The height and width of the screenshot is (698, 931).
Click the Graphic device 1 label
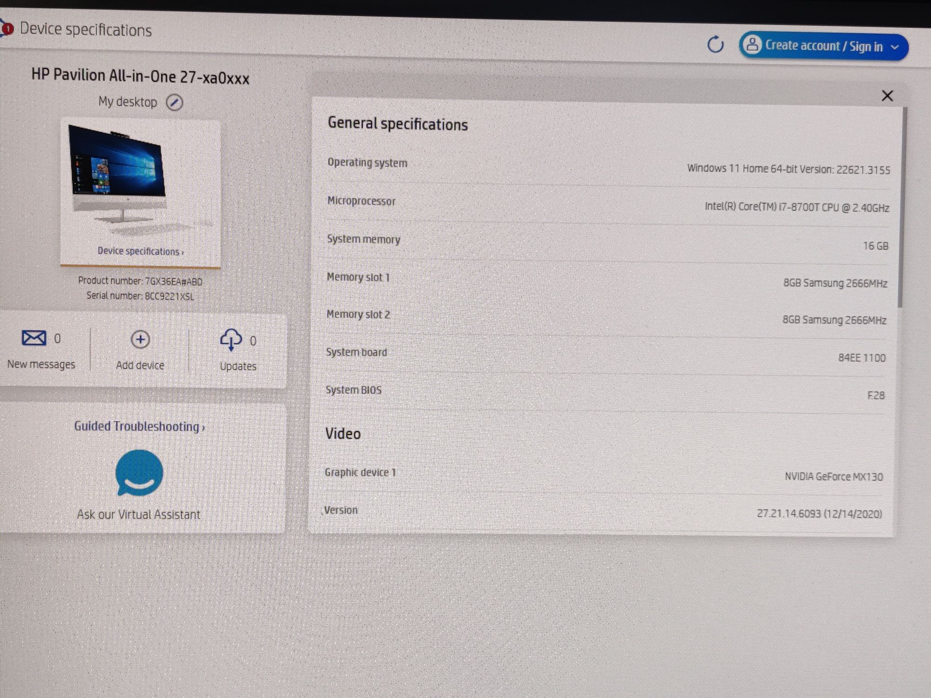360,472
